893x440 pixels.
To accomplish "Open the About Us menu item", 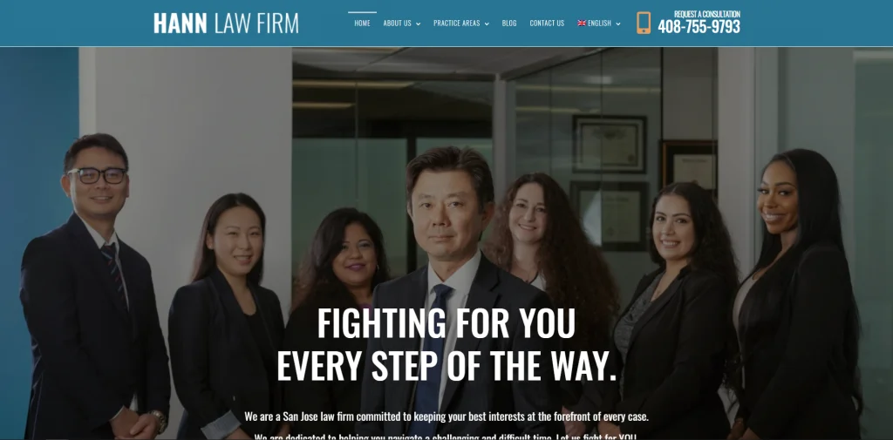I will tap(397, 24).
